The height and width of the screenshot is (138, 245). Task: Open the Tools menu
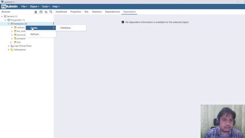pyautogui.click(x=46, y=7)
